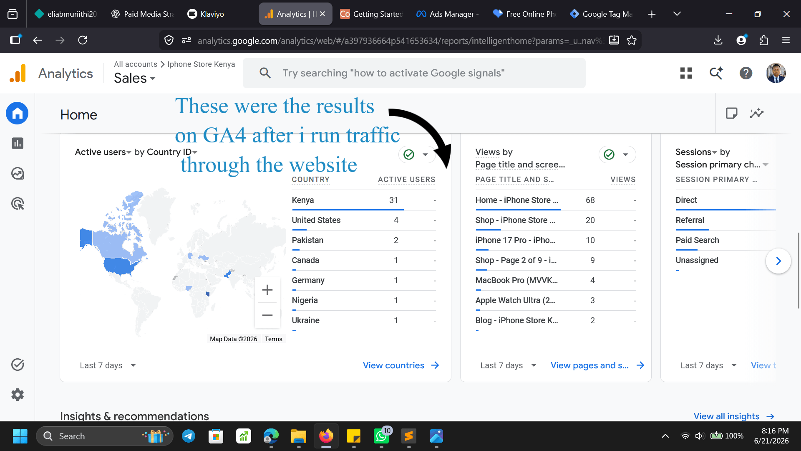
Task: Expand the Sessions metric dropdown
Action: [x=696, y=152]
